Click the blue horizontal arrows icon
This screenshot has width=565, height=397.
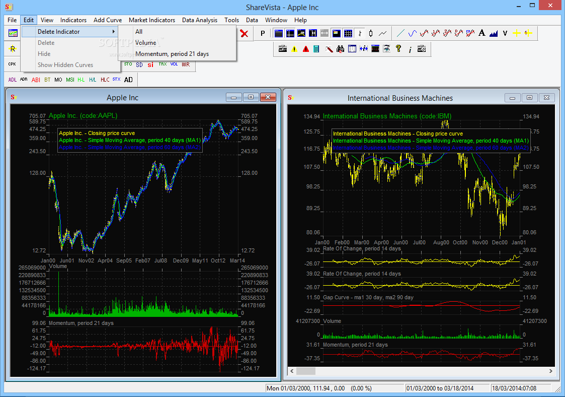364,49
